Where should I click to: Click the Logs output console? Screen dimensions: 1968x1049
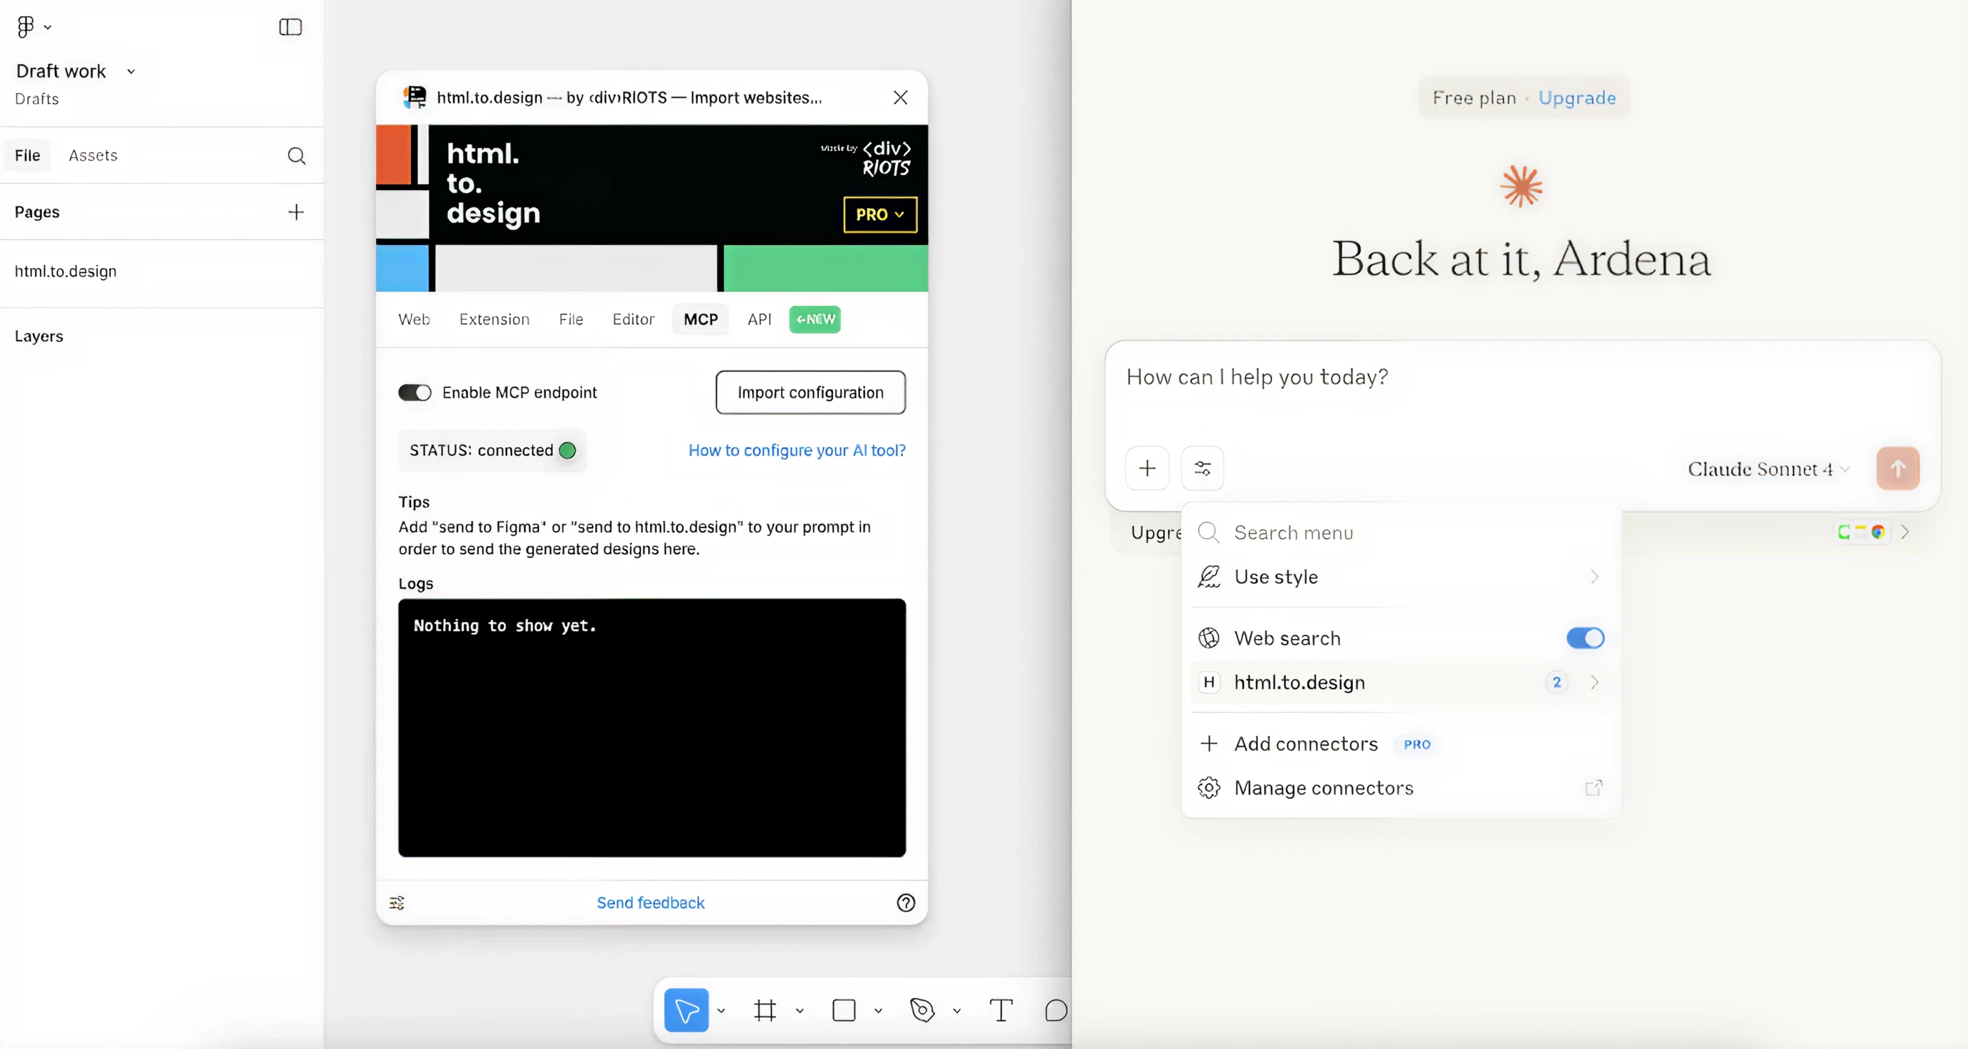tap(652, 728)
